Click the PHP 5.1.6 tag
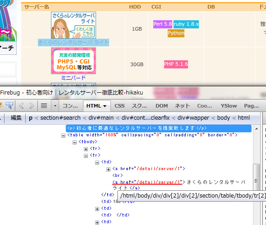 (176, 64)
